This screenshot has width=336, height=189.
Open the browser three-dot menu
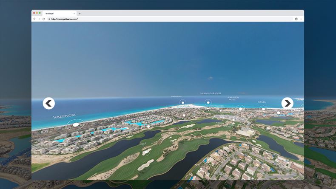[301, 19]
